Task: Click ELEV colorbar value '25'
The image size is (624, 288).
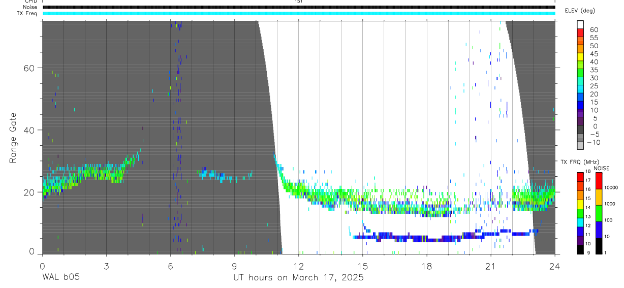Action: click(x=594, y=86)
